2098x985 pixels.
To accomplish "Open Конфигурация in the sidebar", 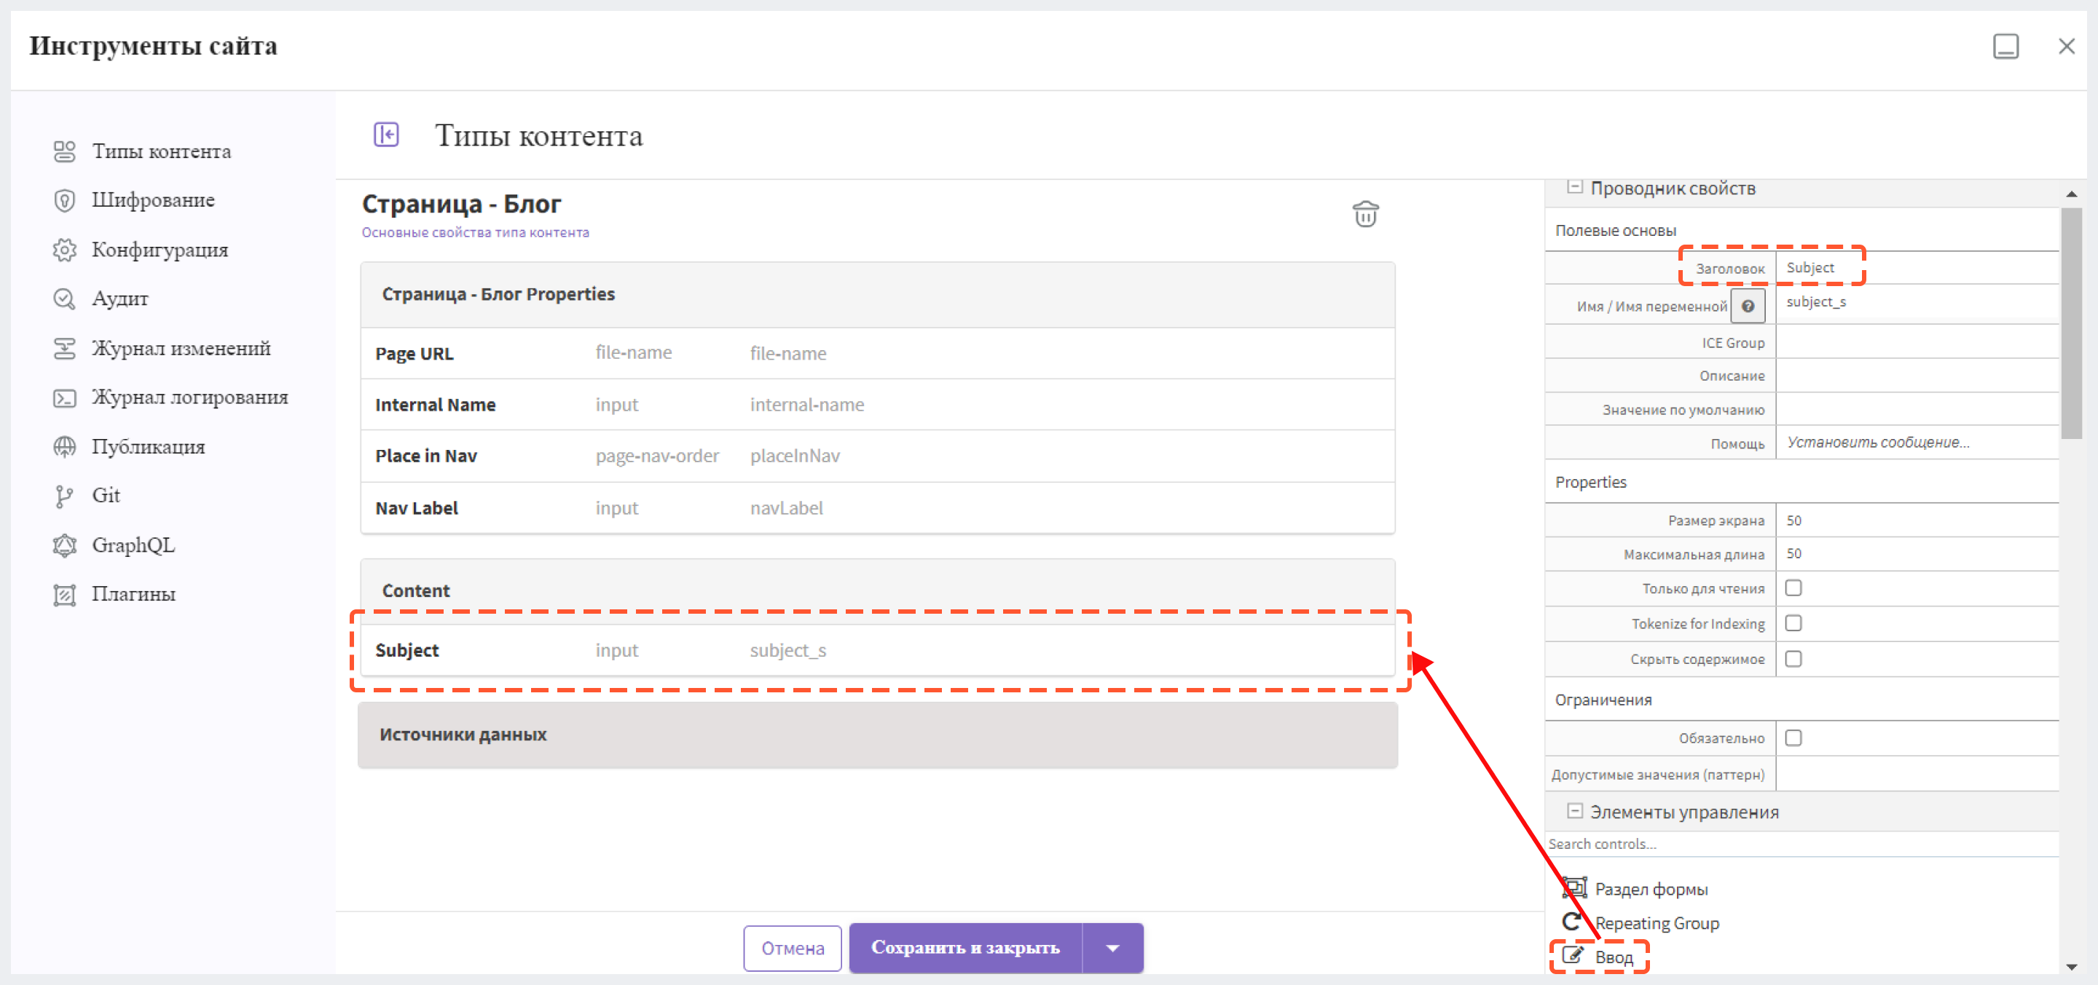I will pyautogui.click(x=160, y=250).
